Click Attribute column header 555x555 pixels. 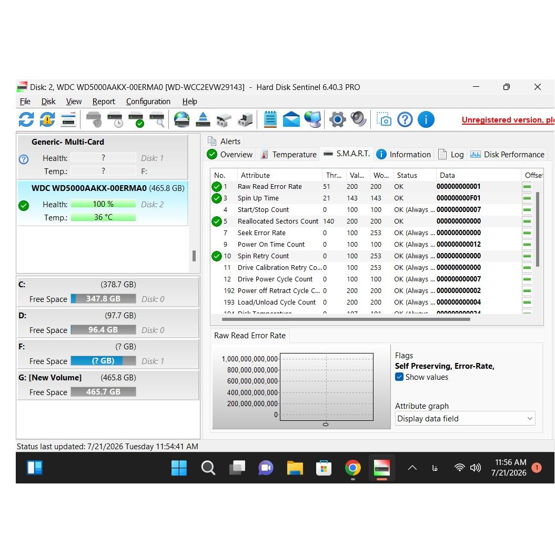(x=280, y=175)
